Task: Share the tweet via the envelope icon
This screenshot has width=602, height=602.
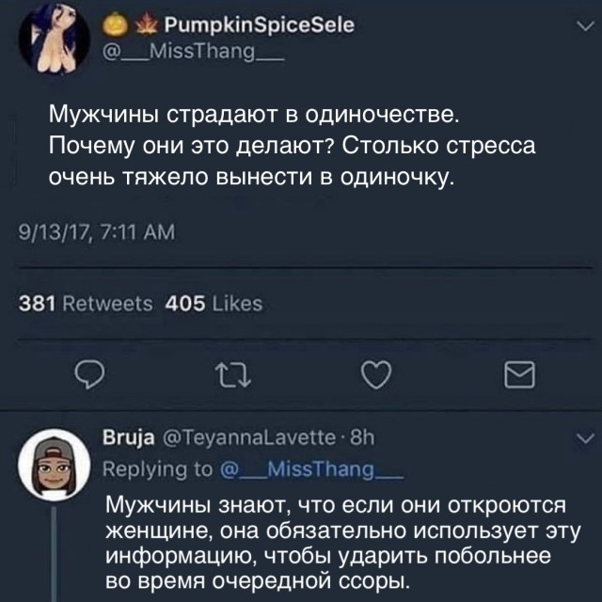Action: [x=520, y=376]
